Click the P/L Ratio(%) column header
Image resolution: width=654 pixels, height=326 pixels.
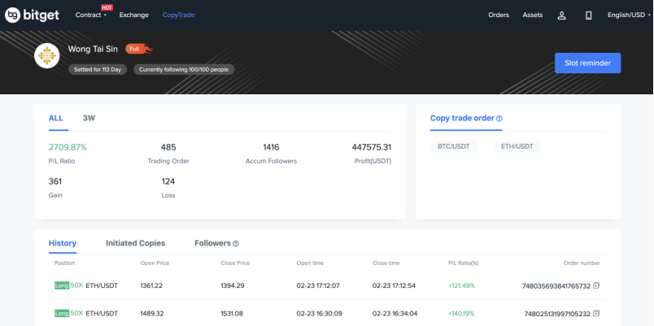pos(464,263)
